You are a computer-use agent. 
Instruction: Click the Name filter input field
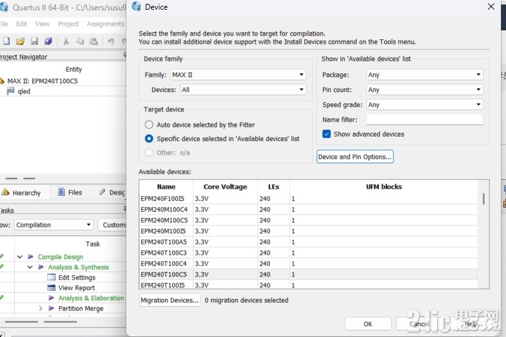tap(425, 119)
